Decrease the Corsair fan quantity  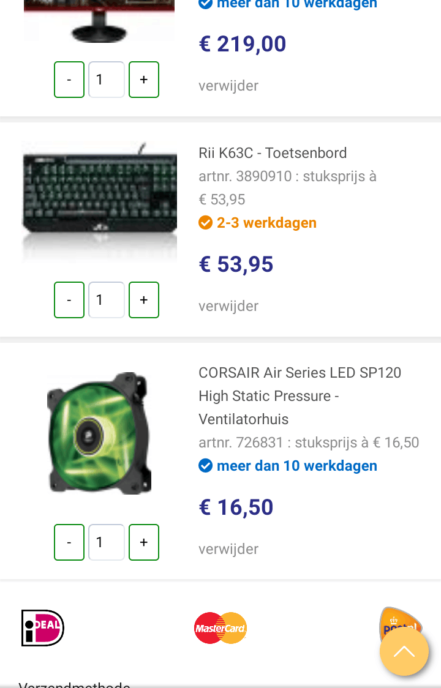69,542
